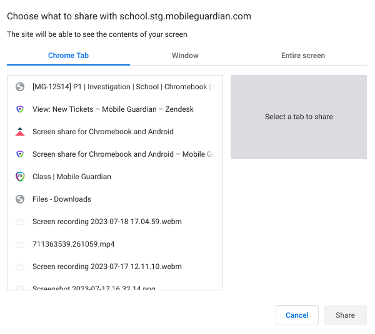The height and width of the screenshot is (334, 375).
Task: Select the Files - Downloads entry
Action: tap(115, 199)
